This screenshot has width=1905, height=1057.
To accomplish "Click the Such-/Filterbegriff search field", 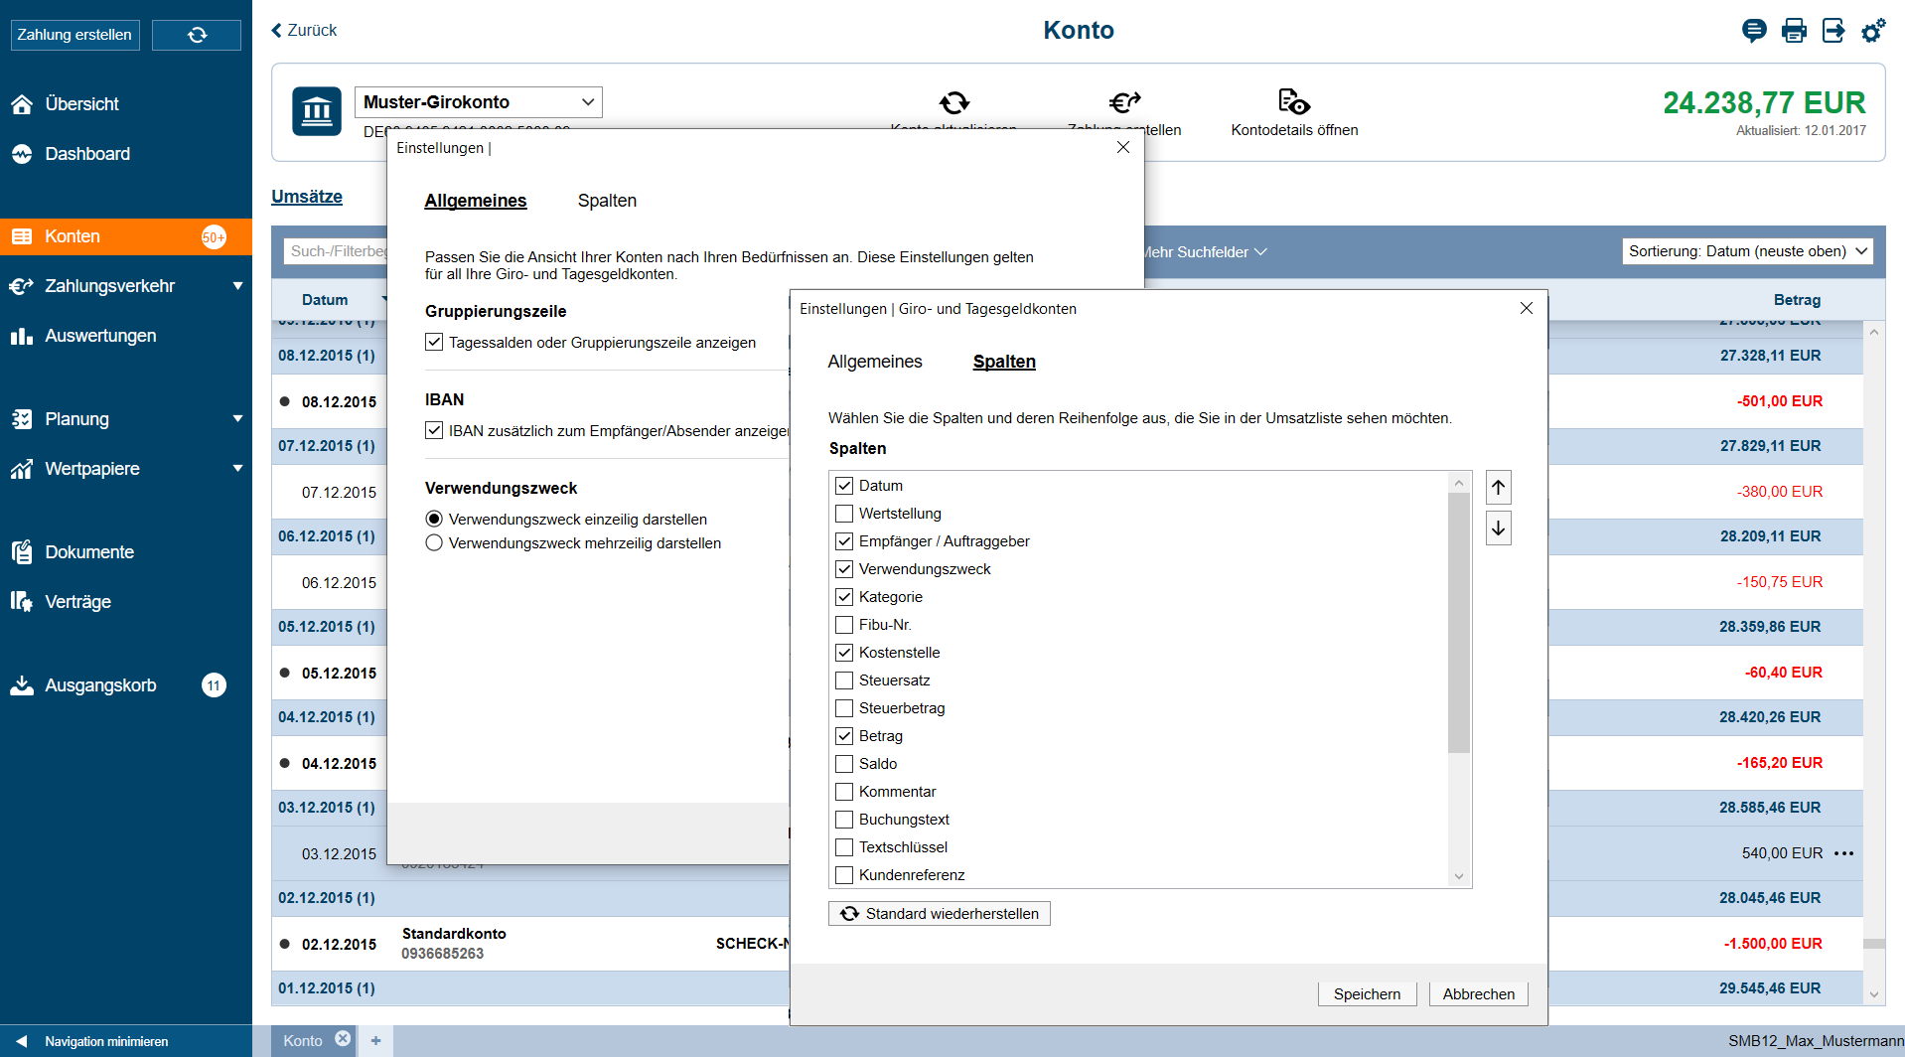I will pos(338,251).
